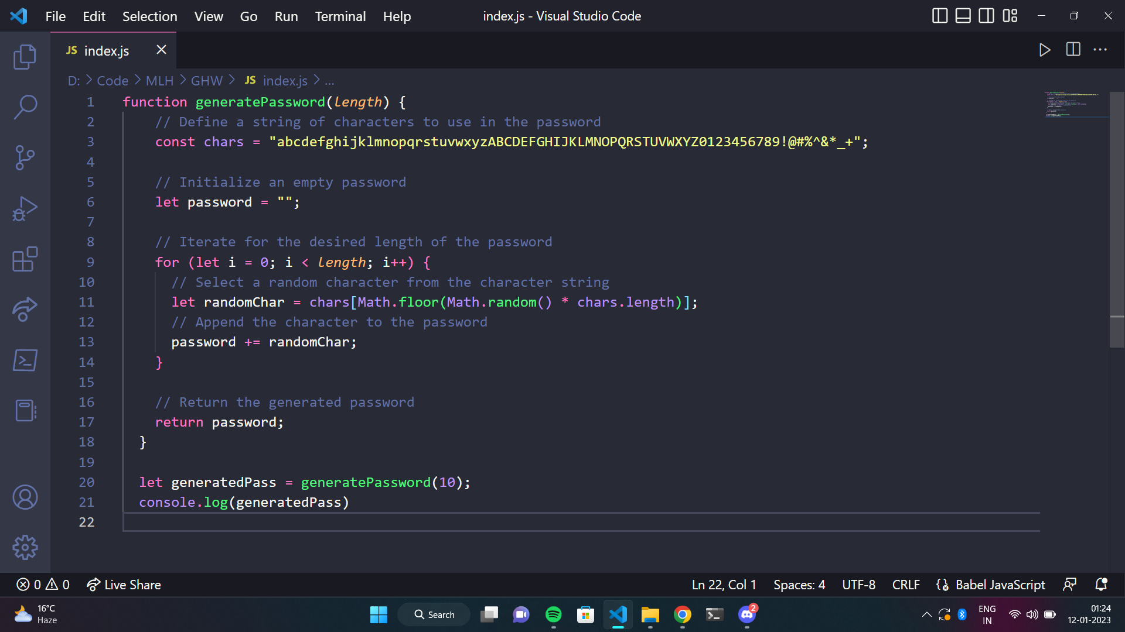This screenshot has width=1125, height=632.
Task: Click Live Share in status bar
Action: tap(124, 585)
